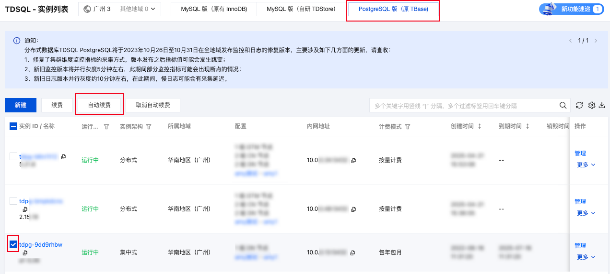This screenshot has height=274, width=610.
Task: Switch to MySQL 版（原有 InnoDB) tab
Action: coord(214,9)
